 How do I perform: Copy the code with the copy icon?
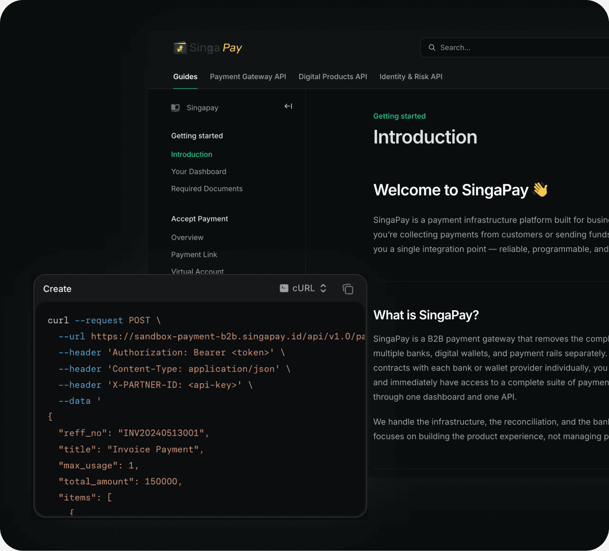(x=348, y=289)
